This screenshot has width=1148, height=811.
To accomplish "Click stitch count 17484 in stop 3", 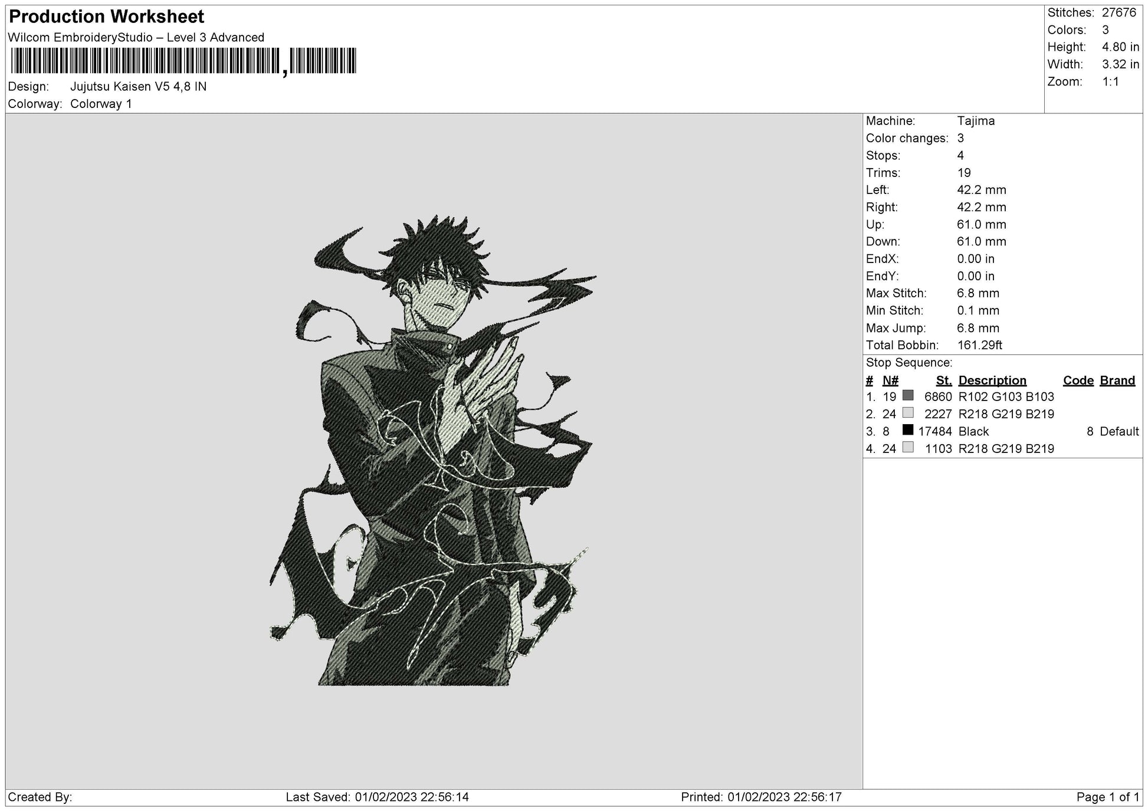I will coord(935,432).
